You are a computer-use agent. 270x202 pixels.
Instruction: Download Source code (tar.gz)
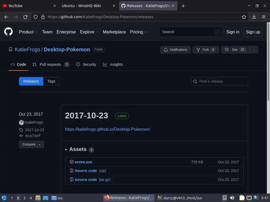point(93,180)
